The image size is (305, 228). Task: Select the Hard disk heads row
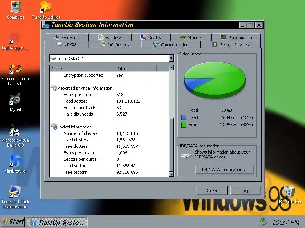[109, 114]
